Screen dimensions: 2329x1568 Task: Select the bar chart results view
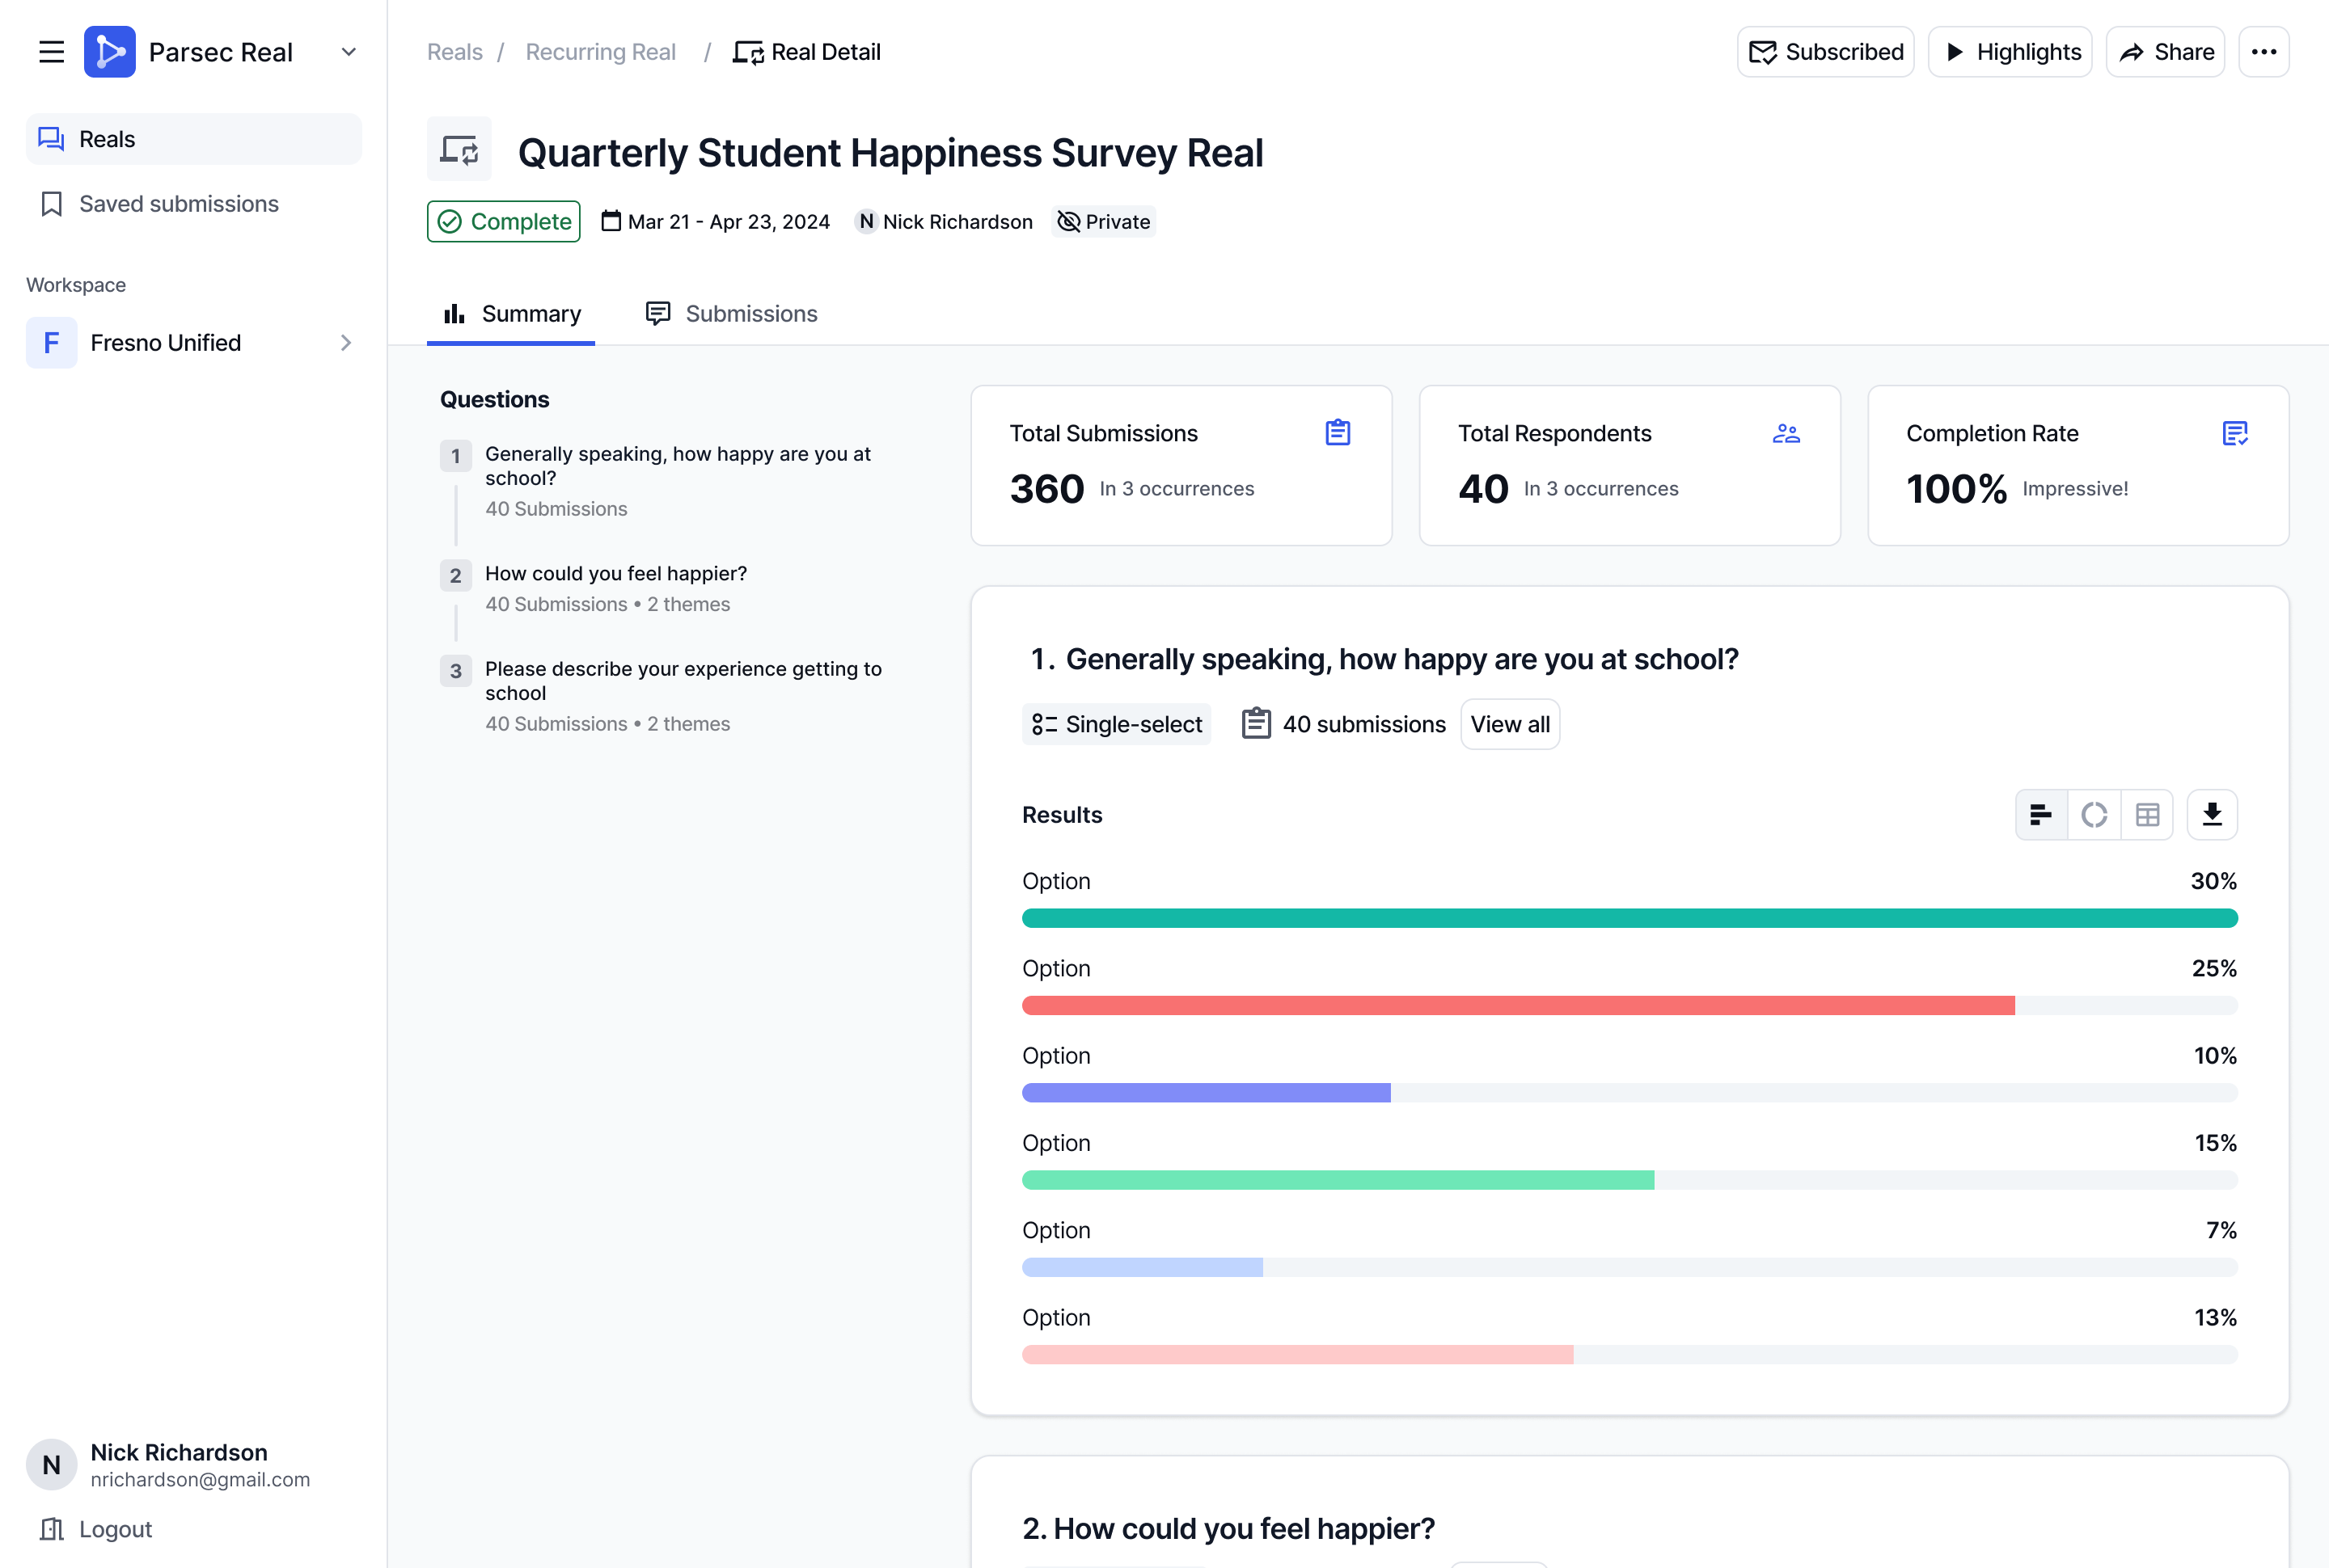click(2041, 815)
